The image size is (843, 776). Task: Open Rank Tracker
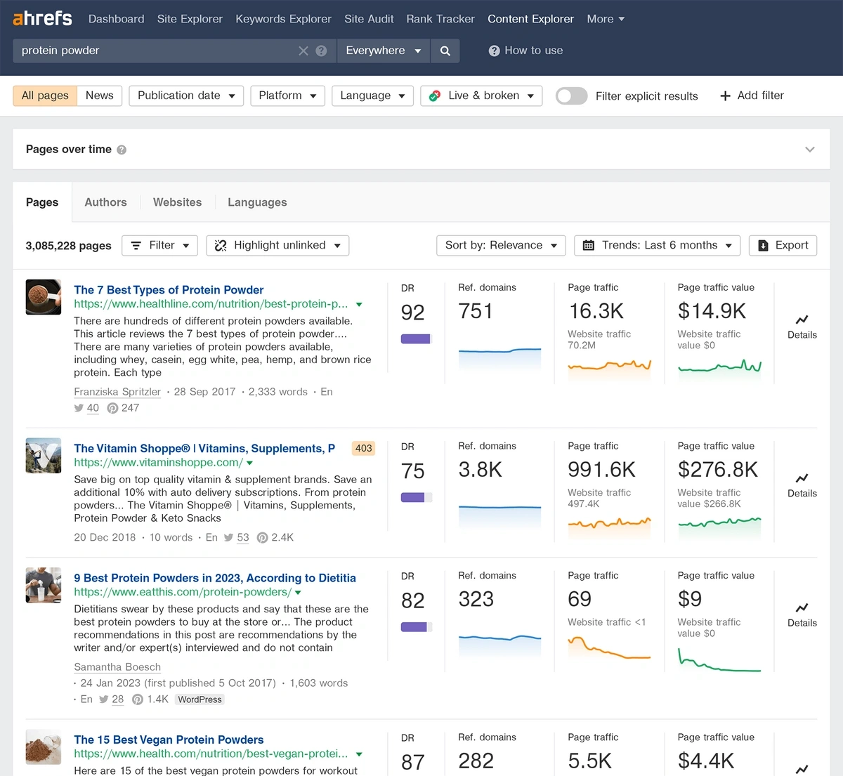(x=440, y=19)
